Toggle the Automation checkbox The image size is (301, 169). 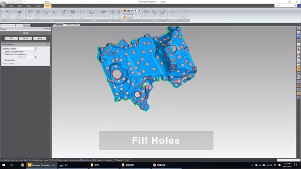click(3, 60)
